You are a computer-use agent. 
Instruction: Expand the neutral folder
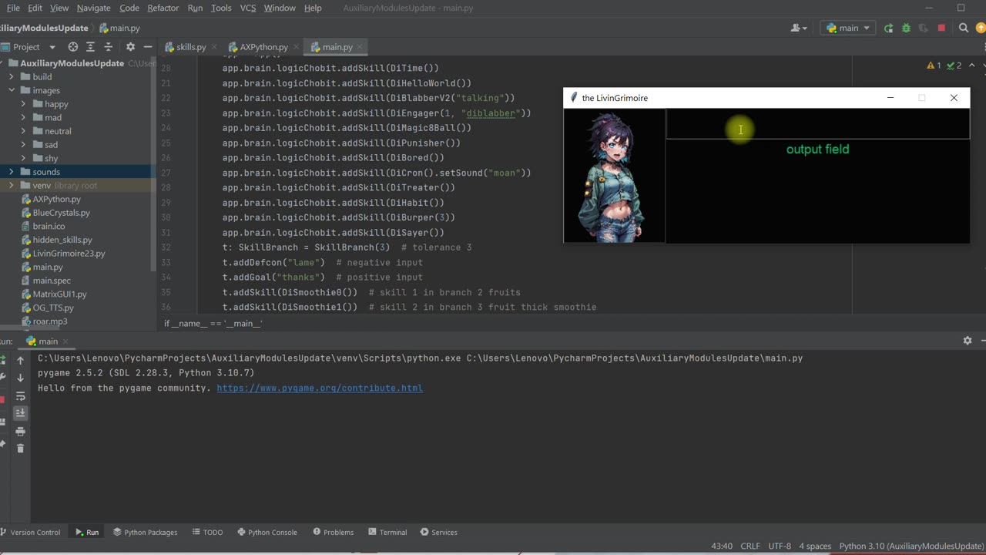pos(25,131)
